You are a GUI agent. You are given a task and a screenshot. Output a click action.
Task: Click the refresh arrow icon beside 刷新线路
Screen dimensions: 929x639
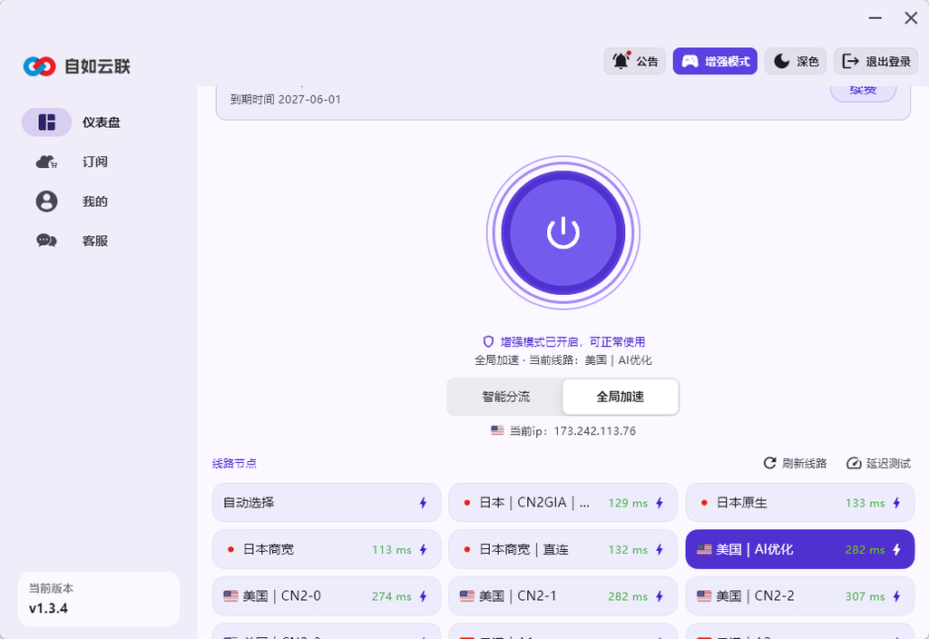(769, 463)
